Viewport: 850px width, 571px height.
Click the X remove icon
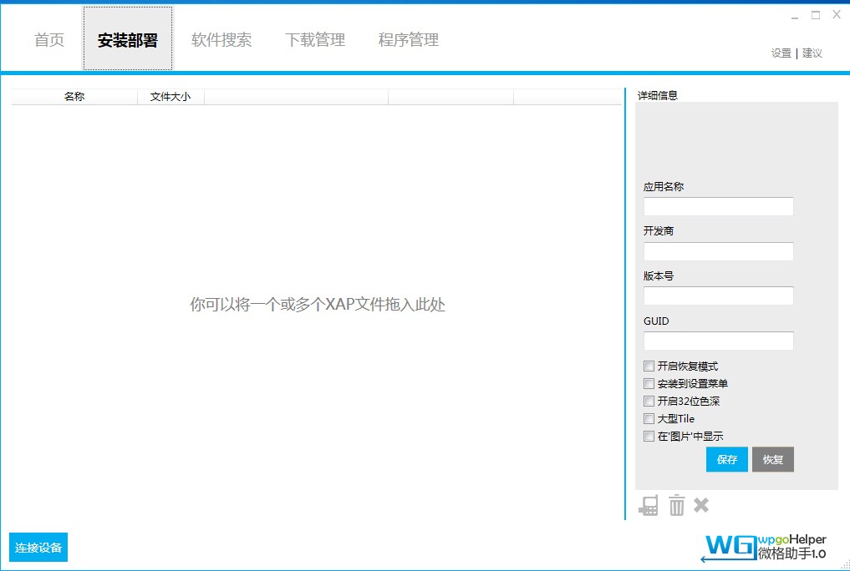701,505
